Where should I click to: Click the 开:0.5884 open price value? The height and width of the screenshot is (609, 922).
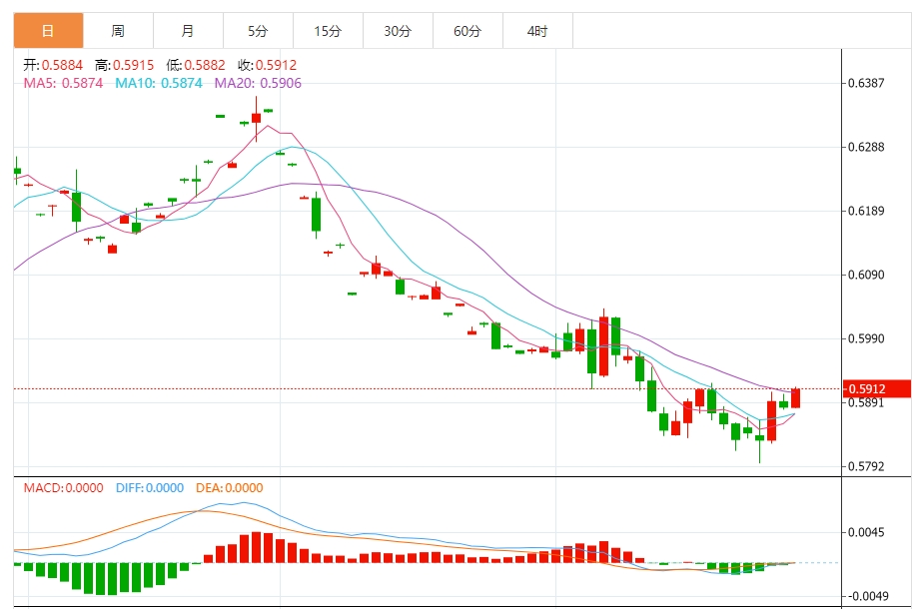(53, 65)
